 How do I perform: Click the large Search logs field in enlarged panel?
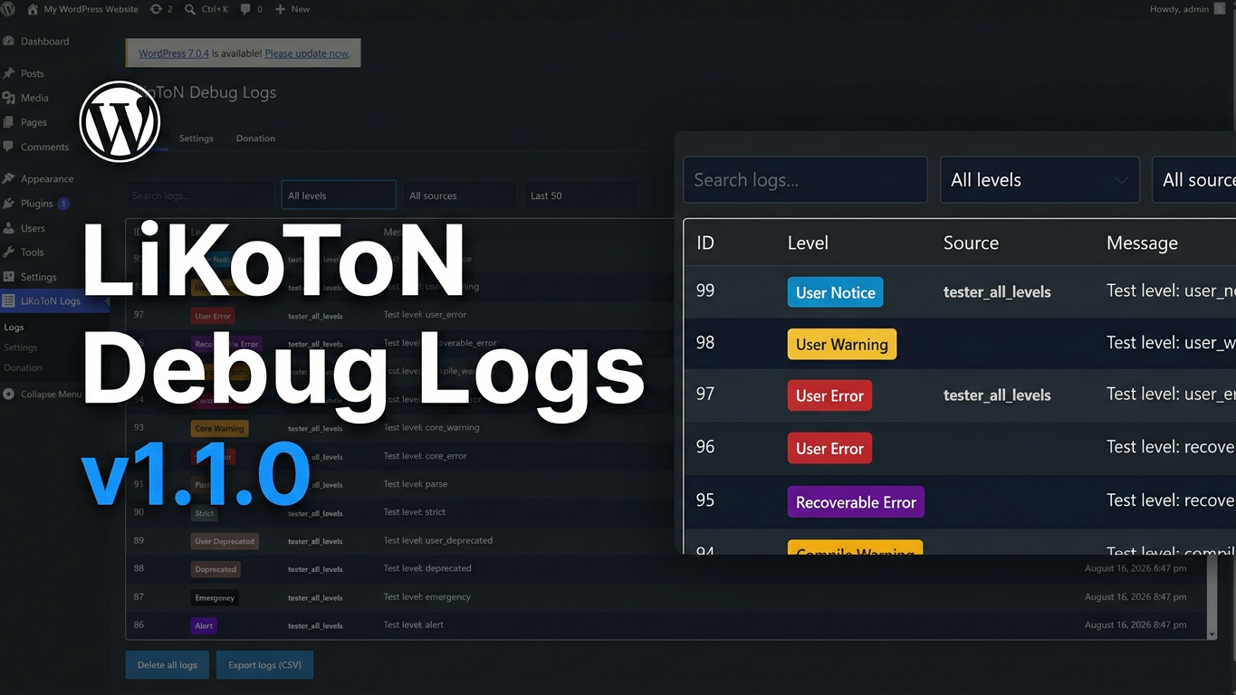tap(805, 179)
